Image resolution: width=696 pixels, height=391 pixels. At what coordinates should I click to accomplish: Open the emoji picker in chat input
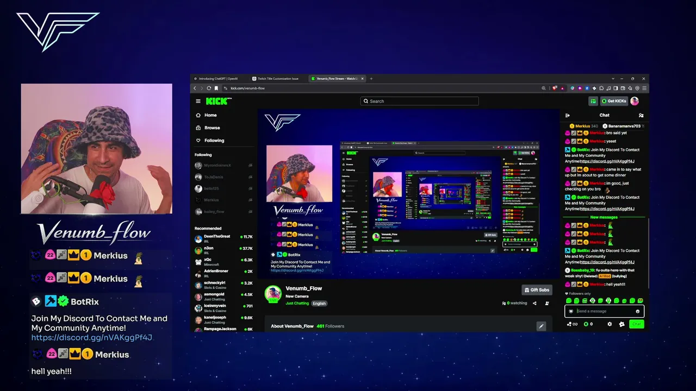pos(638,311)
